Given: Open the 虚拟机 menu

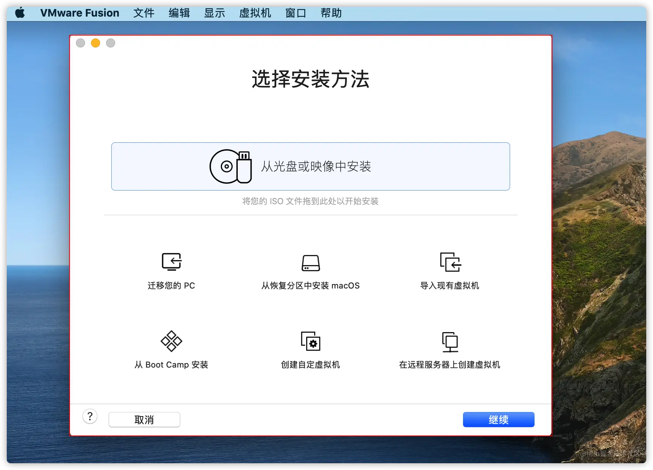Looking at the screenshot, I should pos(255,13).
